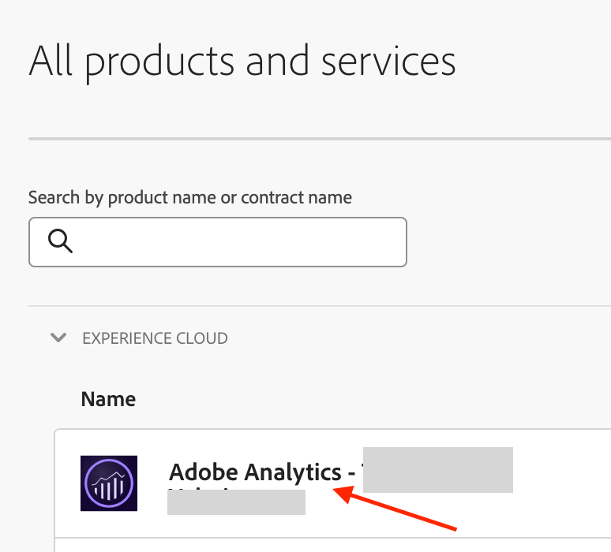The width and height of the screenshot is (611, 552).
Task: Open the Adobe Analytics product link
Action: click(x=254, y=472)
